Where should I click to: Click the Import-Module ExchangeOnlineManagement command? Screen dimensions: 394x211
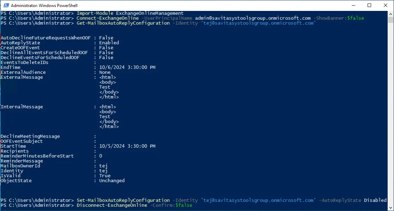[130, 13]
